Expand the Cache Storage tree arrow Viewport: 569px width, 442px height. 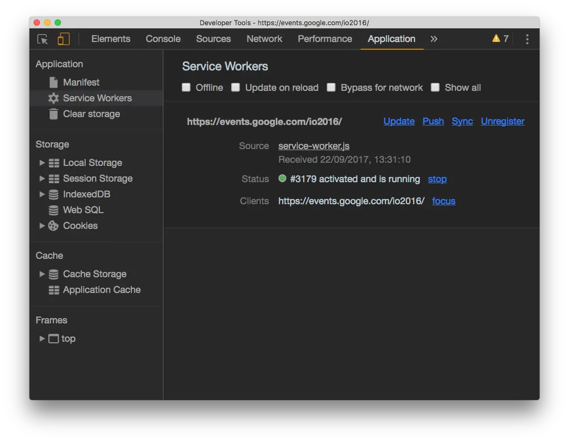(x=42, y=274)
